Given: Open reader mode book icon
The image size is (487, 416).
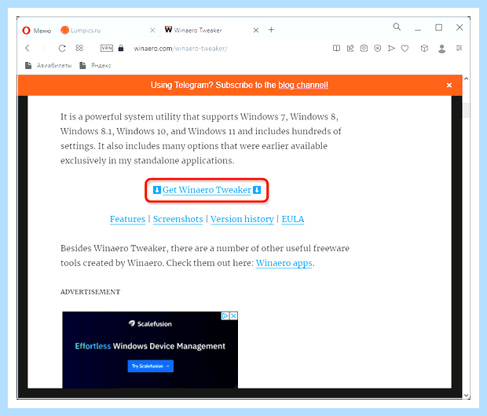Looking at the screenshot, I should pos(336,48).
